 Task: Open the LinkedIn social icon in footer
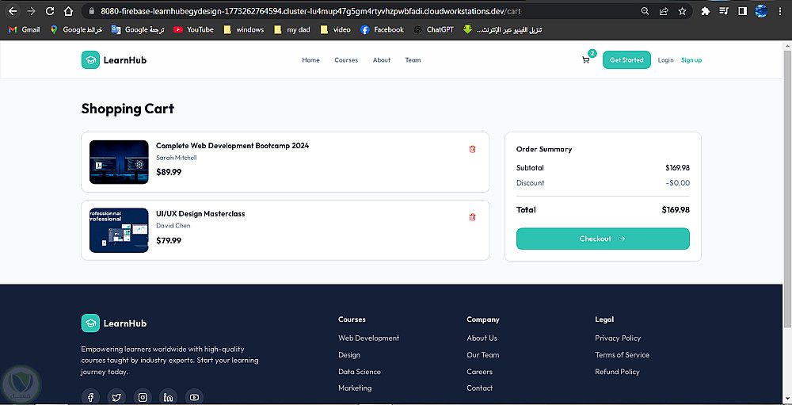(169, 397)
